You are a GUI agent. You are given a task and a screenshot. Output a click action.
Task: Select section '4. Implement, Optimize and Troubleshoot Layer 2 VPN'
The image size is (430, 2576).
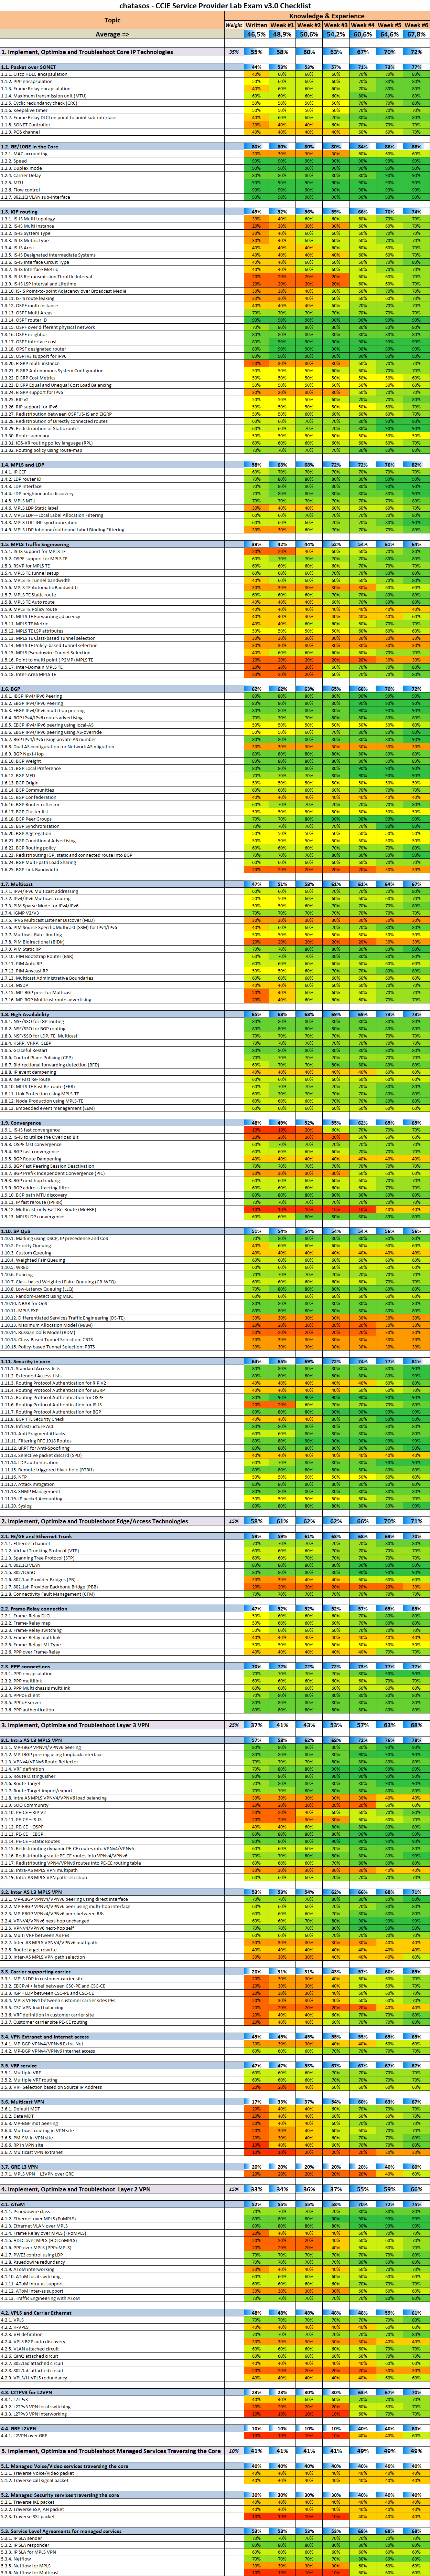tap(112, 2189)
